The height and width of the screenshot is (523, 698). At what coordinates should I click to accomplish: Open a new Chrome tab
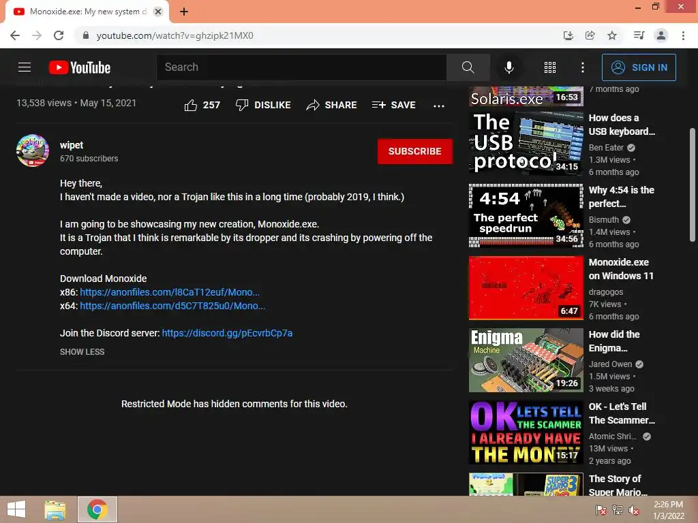tap(184, 12)
